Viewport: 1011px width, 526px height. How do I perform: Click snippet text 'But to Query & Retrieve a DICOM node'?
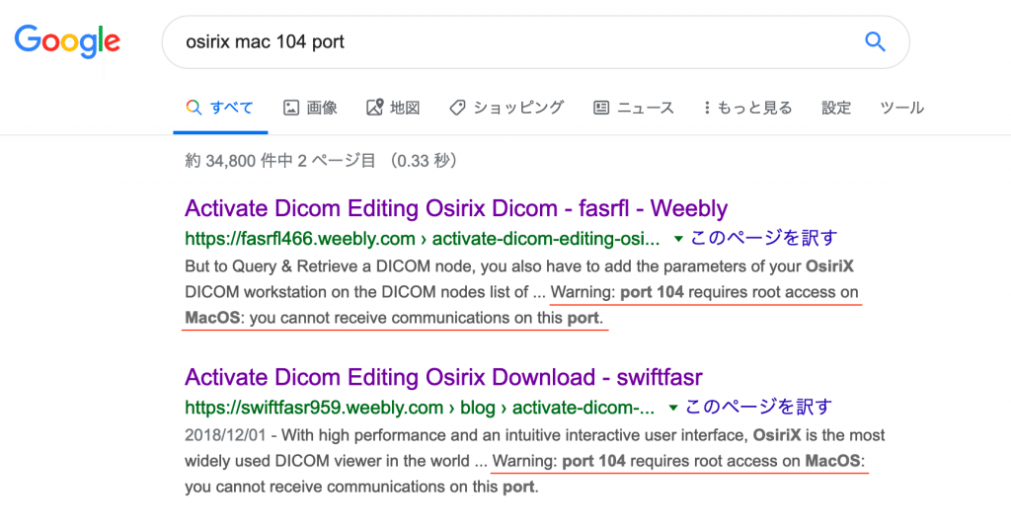(328, 266)
